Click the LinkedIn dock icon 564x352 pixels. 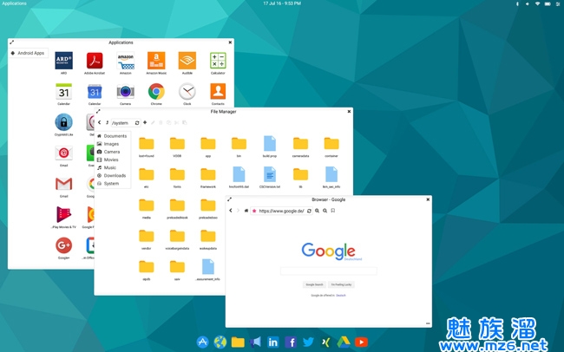tap(273, 342)
